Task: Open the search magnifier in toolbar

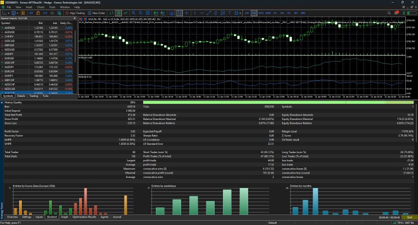Action: tap(389, 13)
